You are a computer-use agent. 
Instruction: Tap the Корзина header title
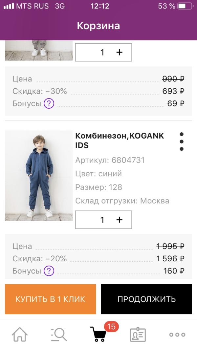pyautogui.click(x=98, y=26)
